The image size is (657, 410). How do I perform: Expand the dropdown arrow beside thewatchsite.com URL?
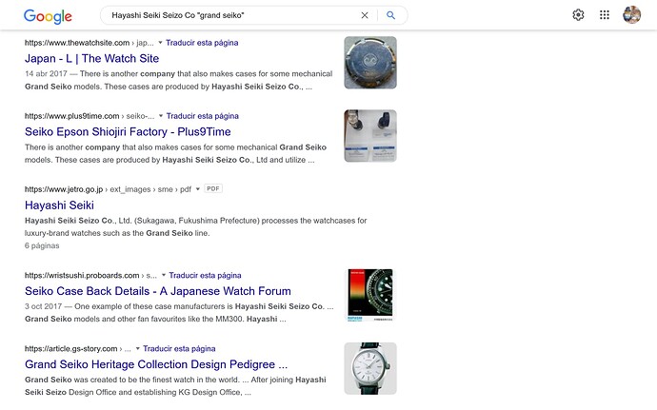(x=160, y=42)
